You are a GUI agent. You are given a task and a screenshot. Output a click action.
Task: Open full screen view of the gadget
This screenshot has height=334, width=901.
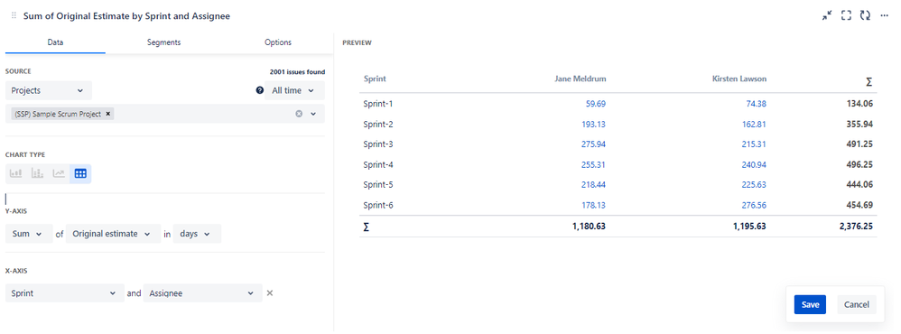tap(846, 16)
